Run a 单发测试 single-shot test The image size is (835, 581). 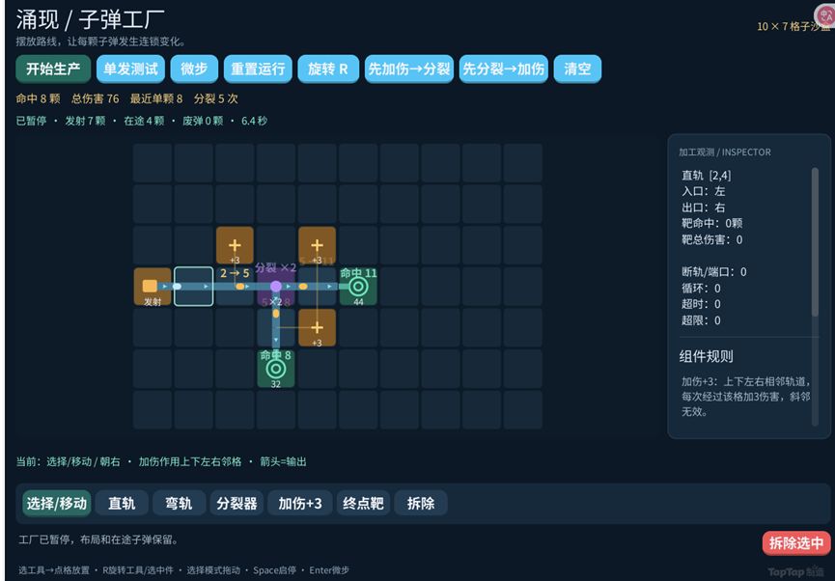pyautogui.click(x=130, y=69)
